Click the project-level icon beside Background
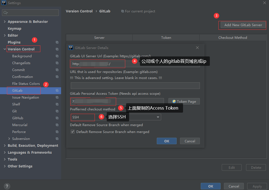Screen dimensions: 269x190 [57, 56]
